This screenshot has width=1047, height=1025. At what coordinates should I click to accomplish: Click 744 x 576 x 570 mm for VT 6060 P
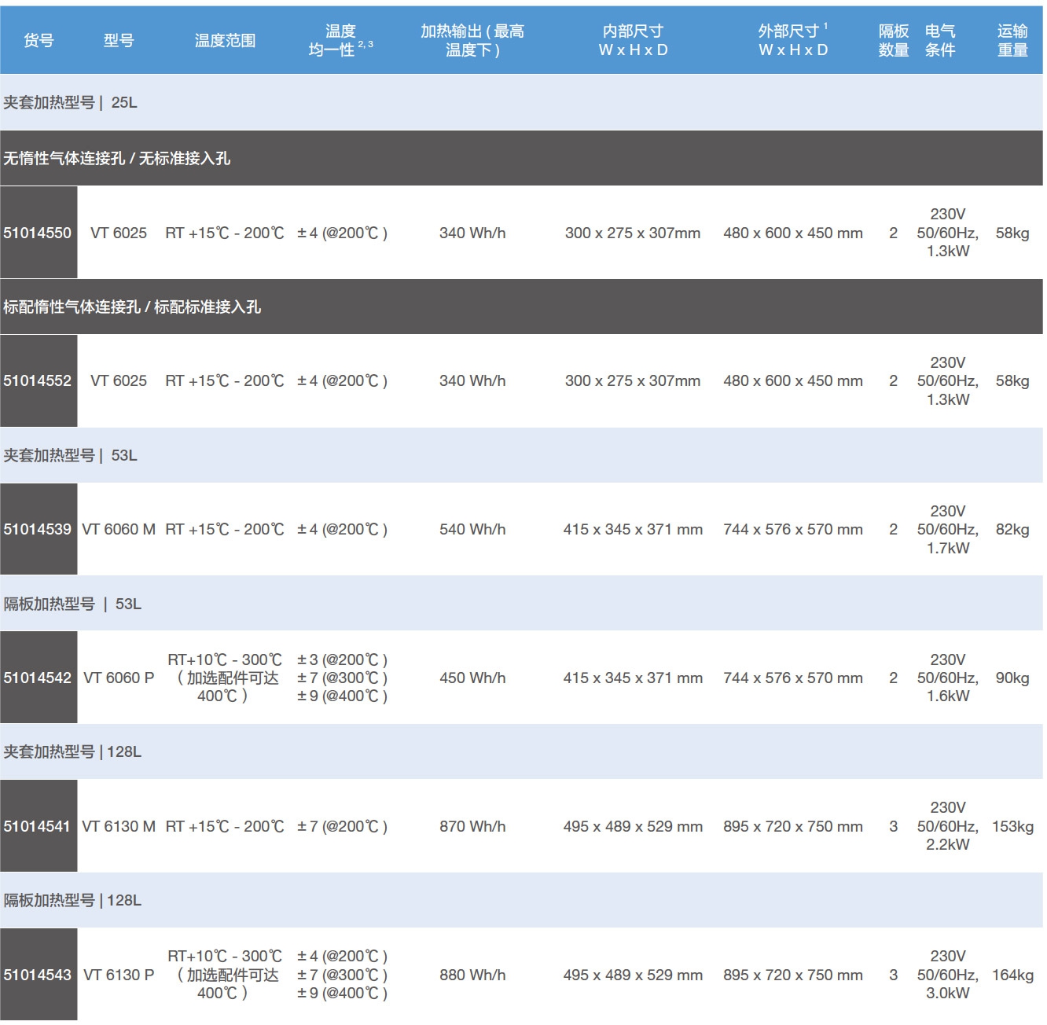pos(793,678)
